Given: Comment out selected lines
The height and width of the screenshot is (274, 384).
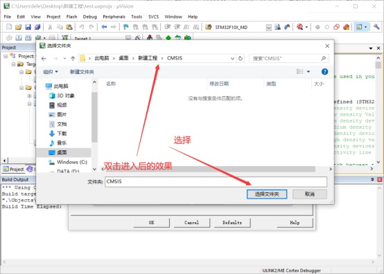Looking at the screenshot, I should [186, 27].
